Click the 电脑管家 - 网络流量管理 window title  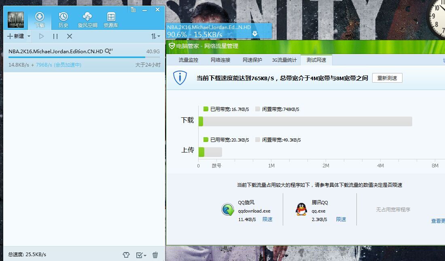[x=207, y=46]
